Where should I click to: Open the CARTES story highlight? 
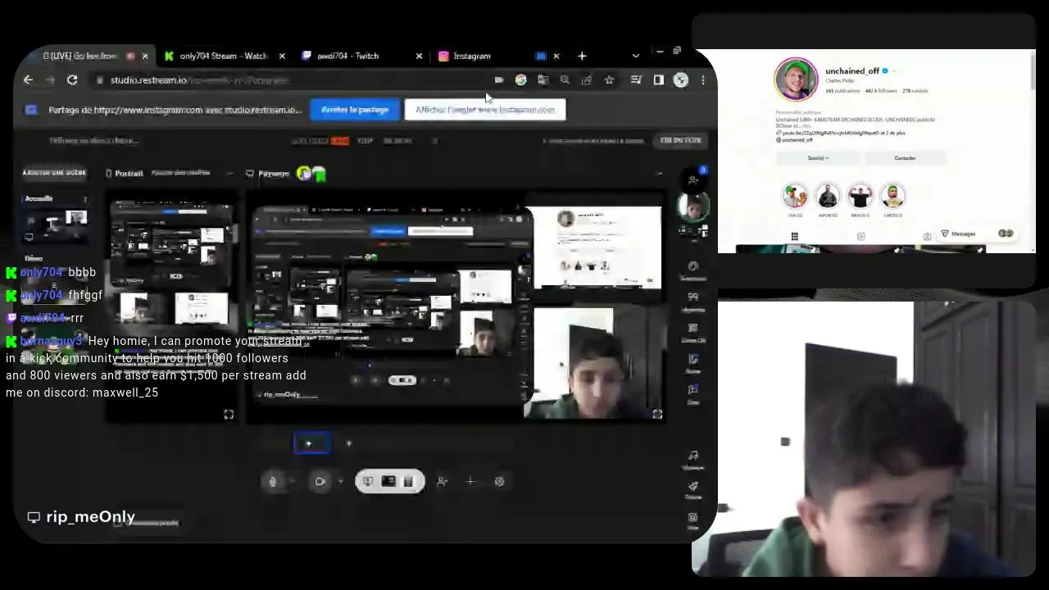click(x=892, y=197)
